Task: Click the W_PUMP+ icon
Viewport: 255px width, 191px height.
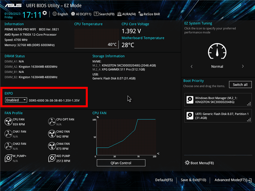Action: click(x=8, y=158)
